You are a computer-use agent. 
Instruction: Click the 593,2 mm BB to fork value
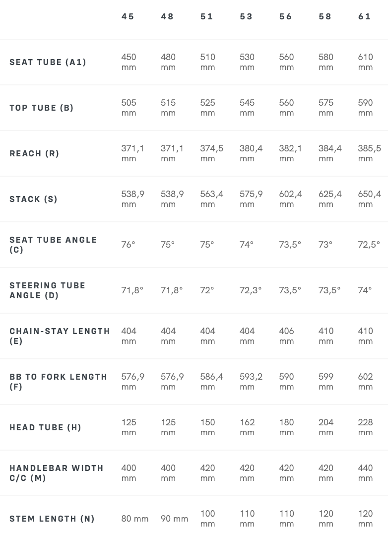point(251,382)
